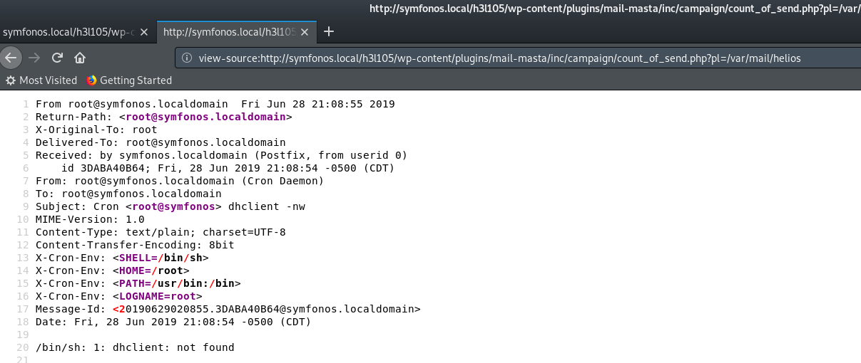This screenshot has width=861, height=363.
Task: Focus the view-source URL address bar
Action: [x=499, y=58]
